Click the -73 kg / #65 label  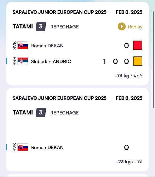click(x=129, y=76)
